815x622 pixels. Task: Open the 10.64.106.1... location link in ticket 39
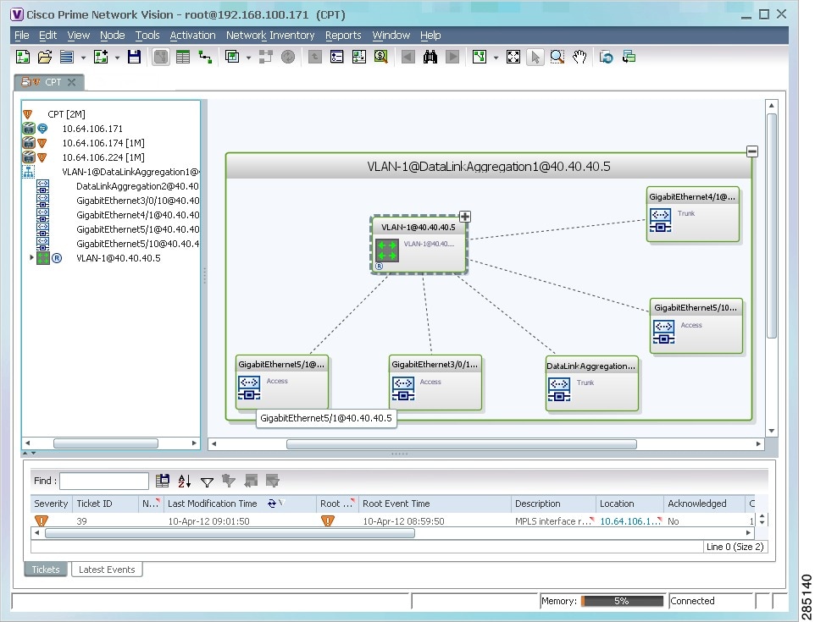(629, 521)
